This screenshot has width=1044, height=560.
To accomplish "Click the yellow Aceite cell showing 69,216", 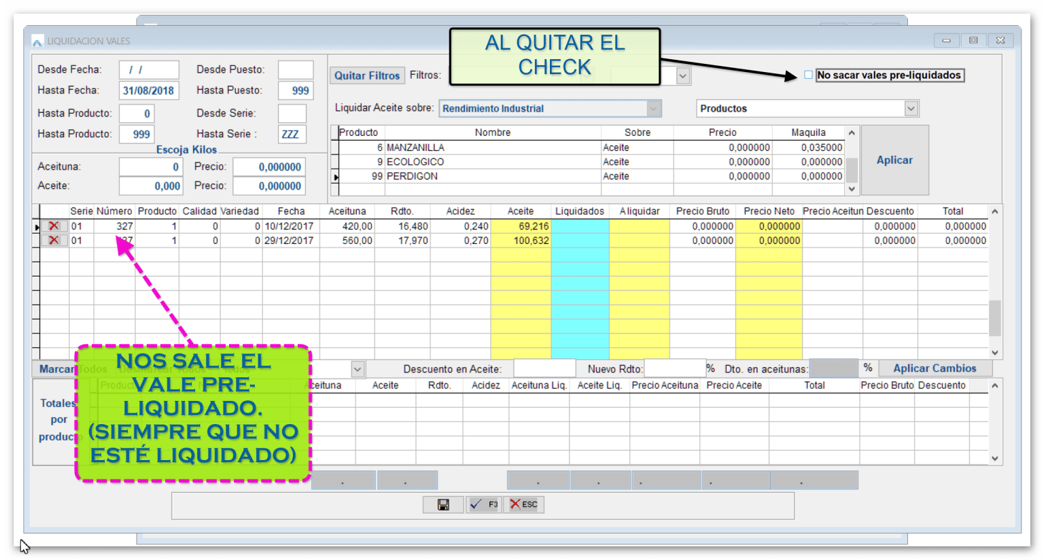I will point(521,226).
